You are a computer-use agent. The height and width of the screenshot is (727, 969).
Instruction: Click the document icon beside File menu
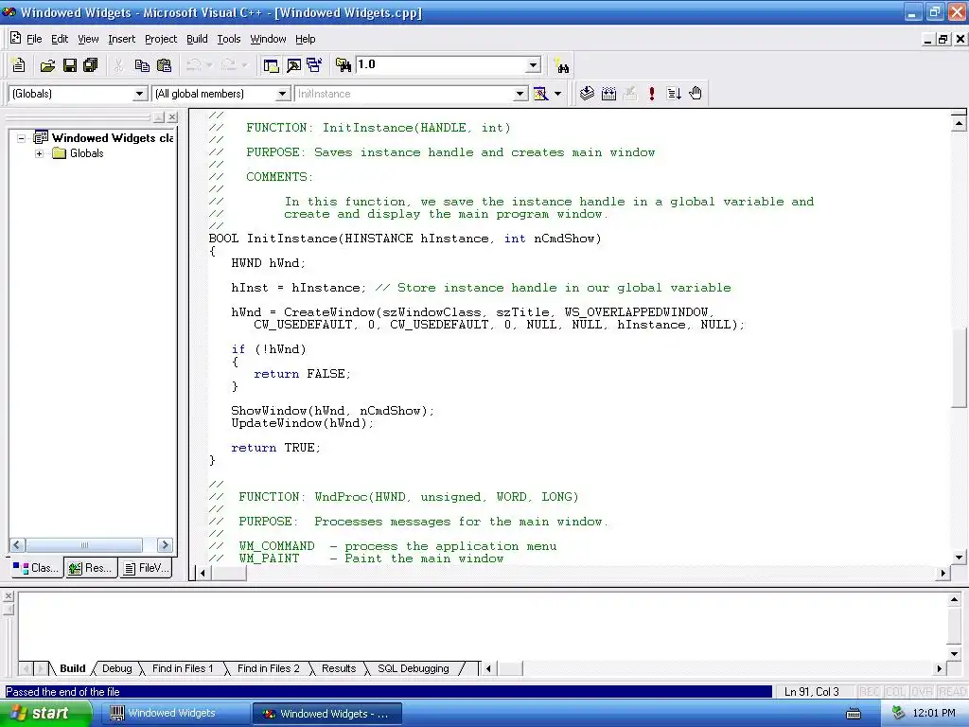click(x=15, y=38)
